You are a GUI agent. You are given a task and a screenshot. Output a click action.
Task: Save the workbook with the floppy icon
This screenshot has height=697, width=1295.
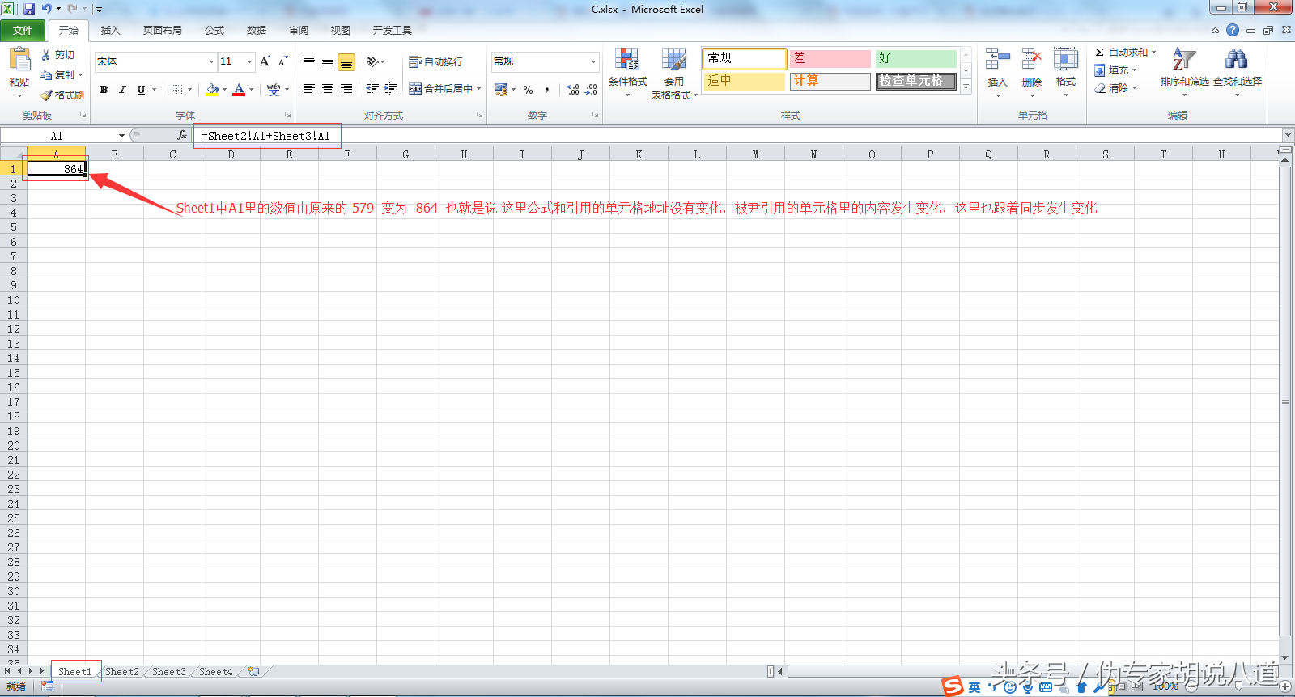tap(29, 9)
